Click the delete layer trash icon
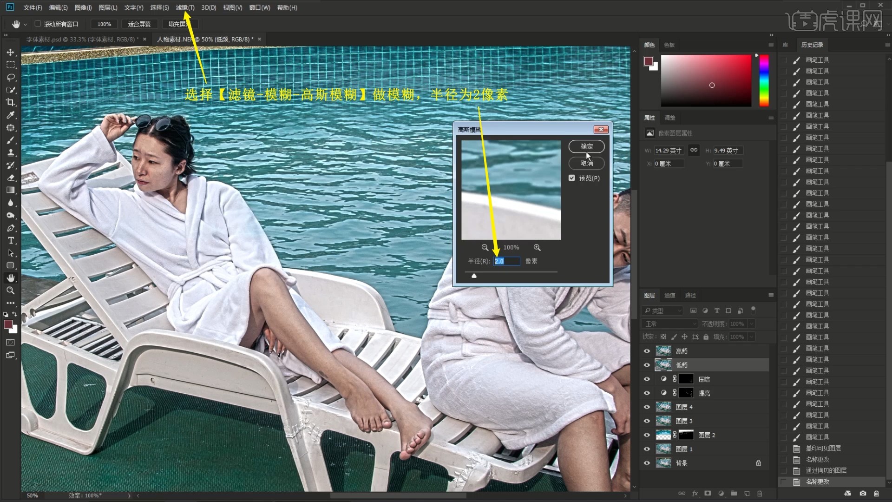The width and height of the screenshot is (892, 502). point(760,493)
